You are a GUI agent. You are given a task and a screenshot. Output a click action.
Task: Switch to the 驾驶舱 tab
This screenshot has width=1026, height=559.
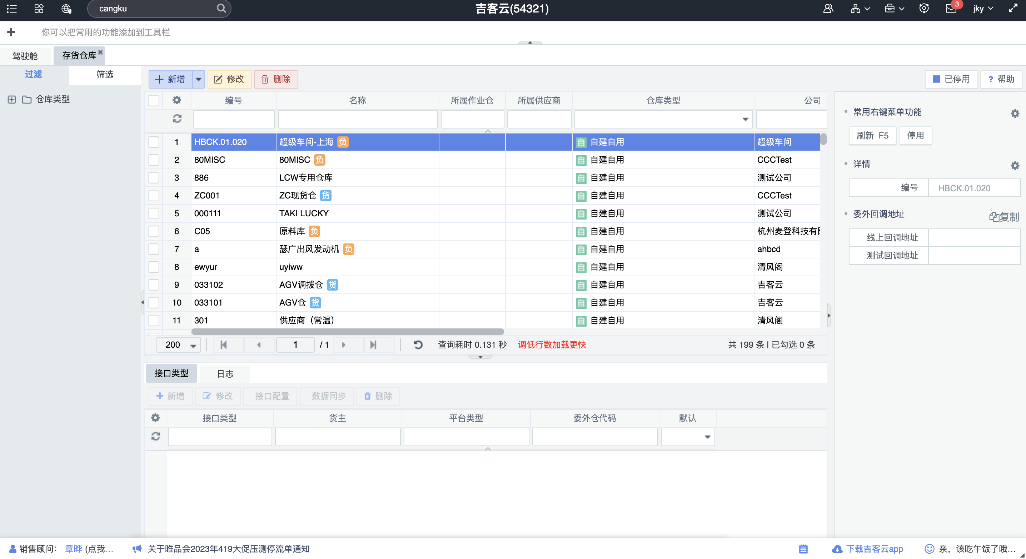(25, 56)
